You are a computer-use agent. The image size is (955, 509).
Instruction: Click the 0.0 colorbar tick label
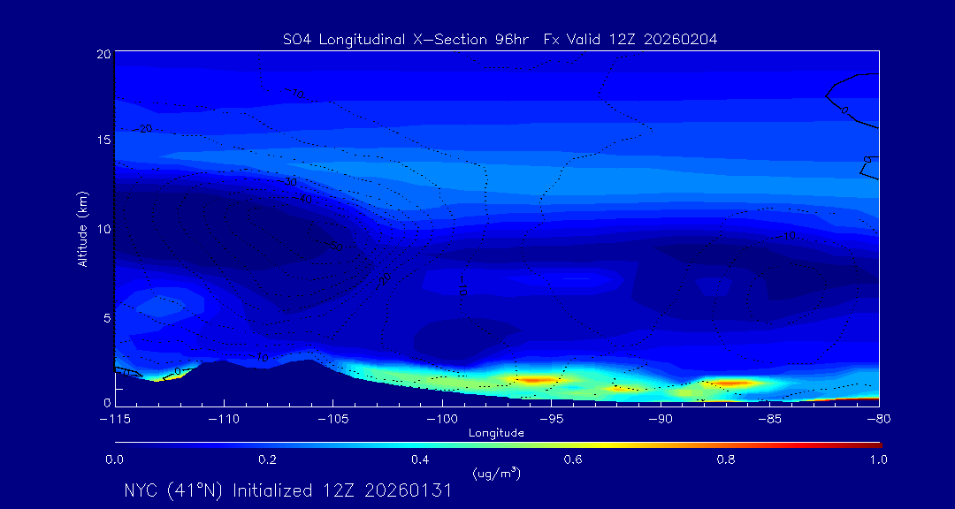pos(115,460)
